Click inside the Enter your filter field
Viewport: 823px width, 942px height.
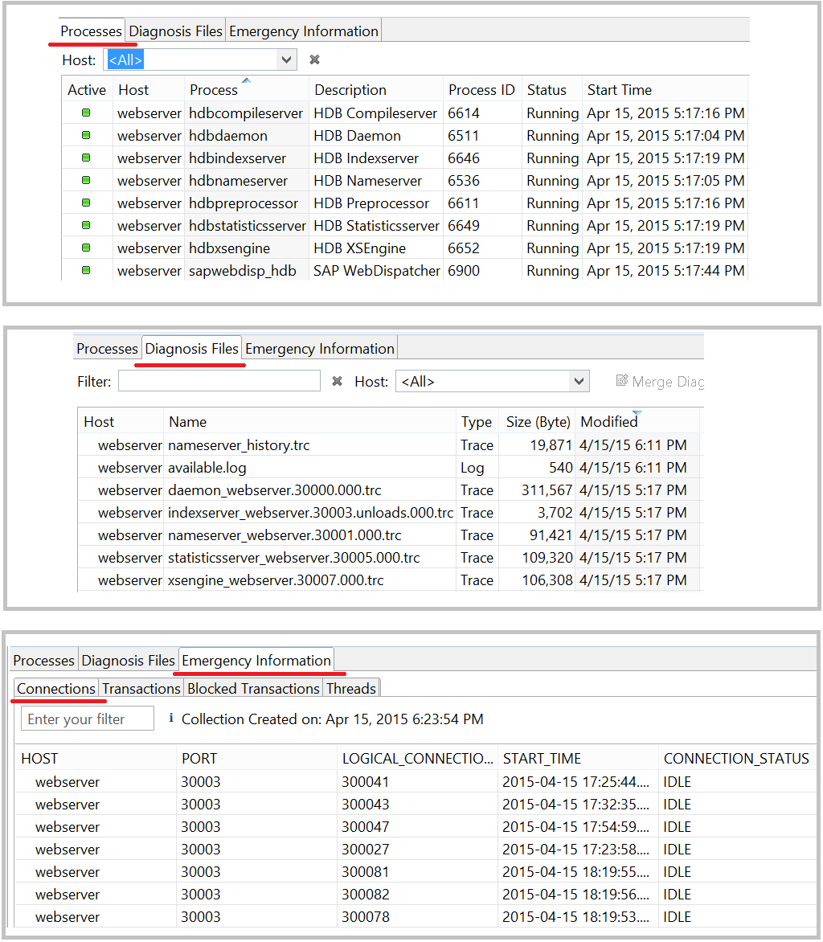[87, 719]
